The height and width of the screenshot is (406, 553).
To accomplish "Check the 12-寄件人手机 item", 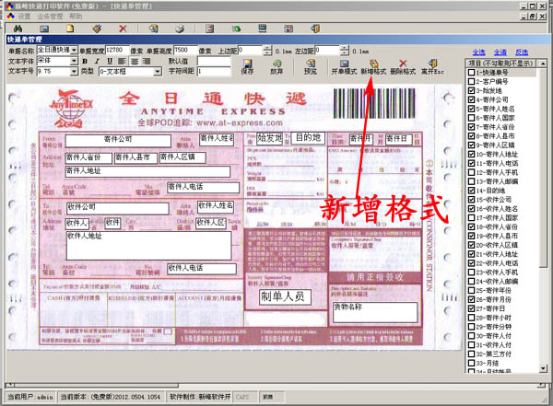I will (471, 172).
